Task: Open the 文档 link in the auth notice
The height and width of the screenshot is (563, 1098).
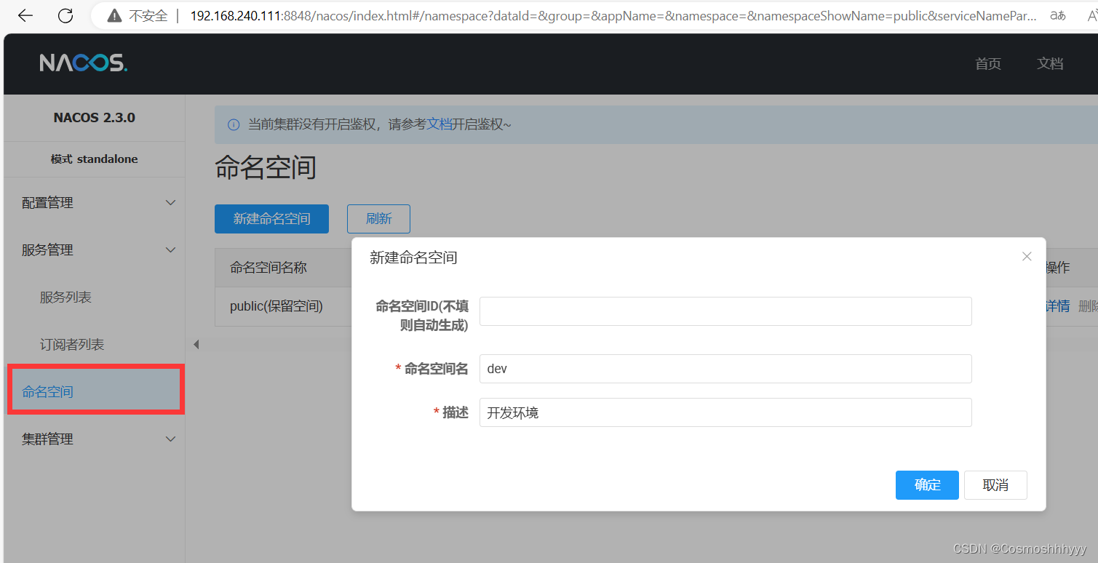Action: coord(439,124)
